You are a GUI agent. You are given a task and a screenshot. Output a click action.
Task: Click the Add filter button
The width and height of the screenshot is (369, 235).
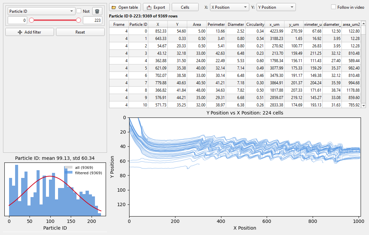30,32
